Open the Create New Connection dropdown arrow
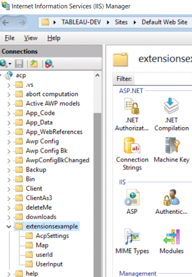 (10, 64)
